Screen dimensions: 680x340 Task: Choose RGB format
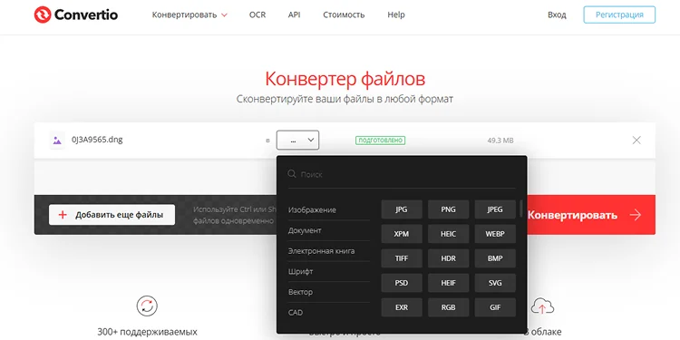coord(449,307)
